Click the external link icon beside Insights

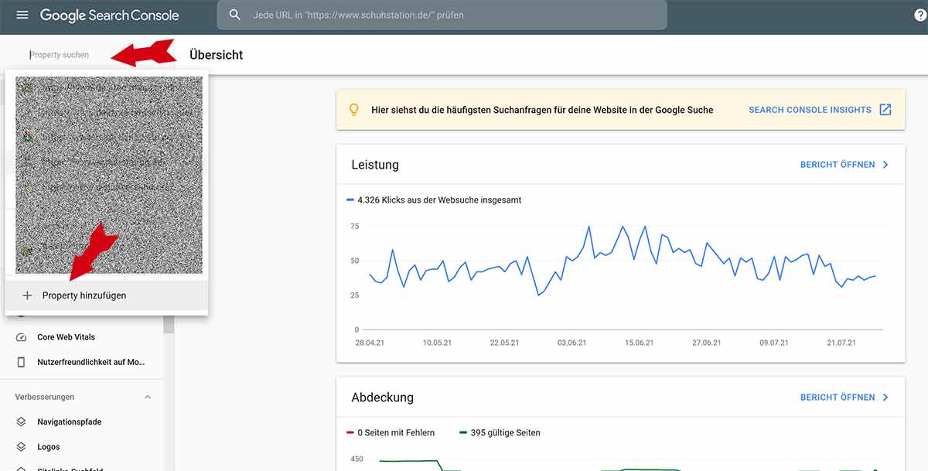point(885,110)
